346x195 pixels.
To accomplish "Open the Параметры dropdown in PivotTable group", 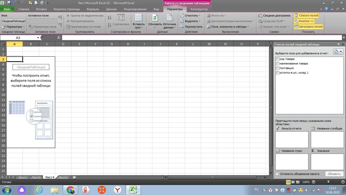I will pyautogui.click(x=13, y=27).
